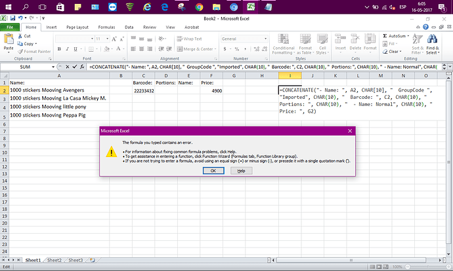Click the Cut scissors command
The width and height of the screenshot is (453, 271).
(x=24, y=36)
